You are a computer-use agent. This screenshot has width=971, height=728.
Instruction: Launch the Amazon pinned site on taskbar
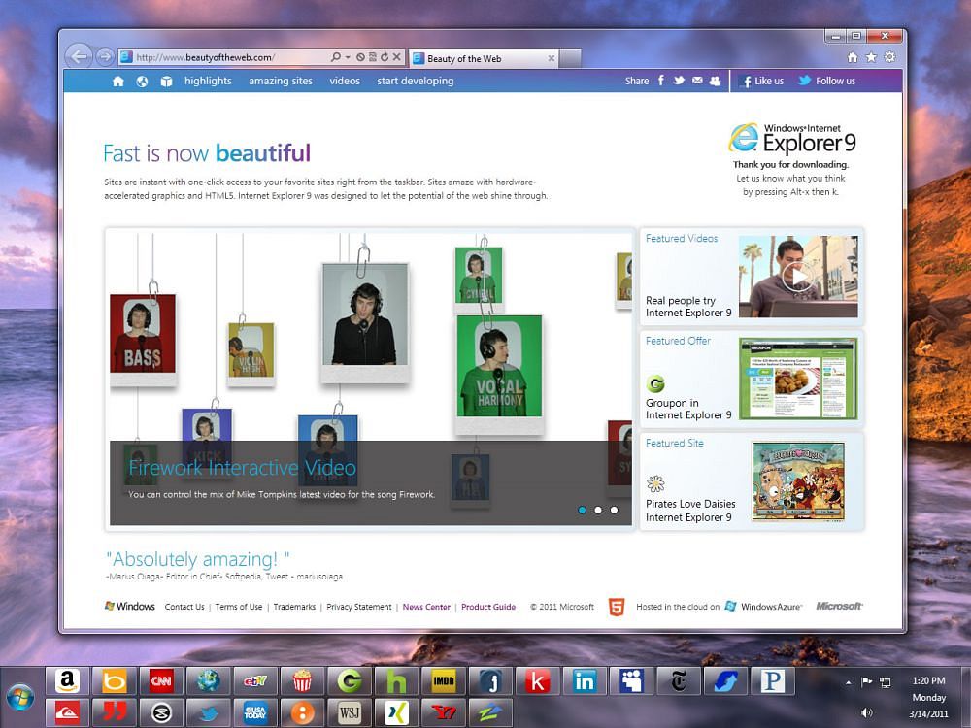[67, 681]
